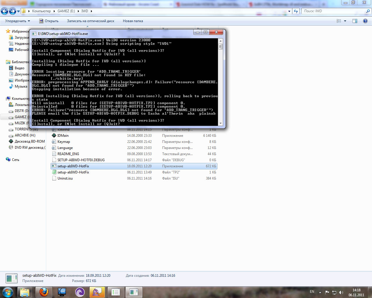Viewport: 372px width, 298px height.
Task: Click the Поиск: IWD search field
Action: 333,11
